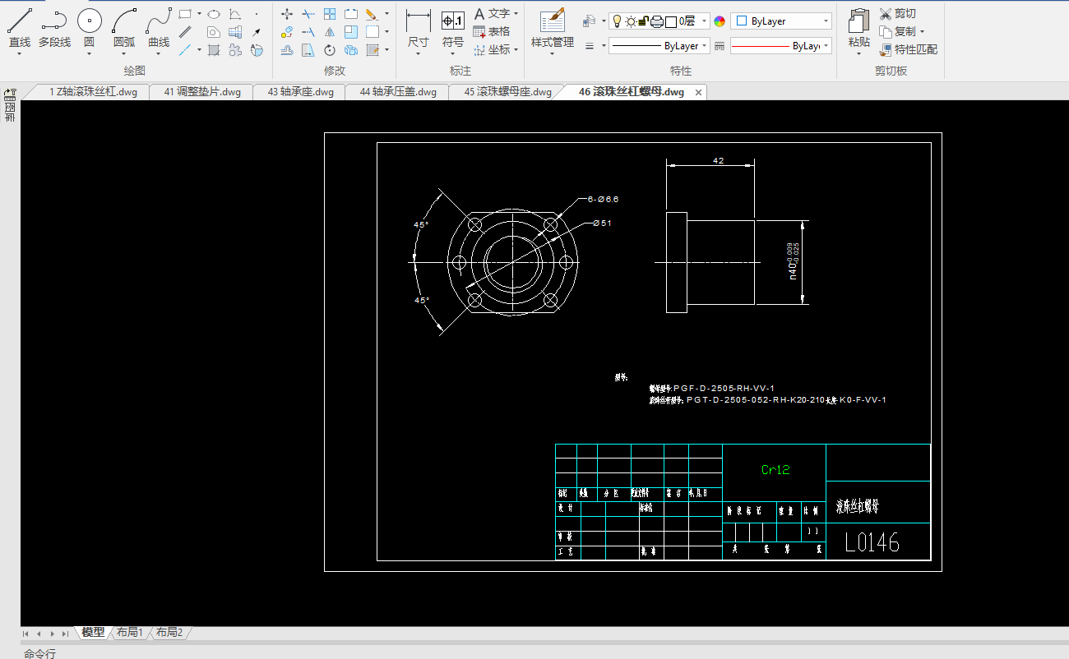Choose the 曲线 spline curve tool
This screenshot has height=659, width=1069.
159,21
